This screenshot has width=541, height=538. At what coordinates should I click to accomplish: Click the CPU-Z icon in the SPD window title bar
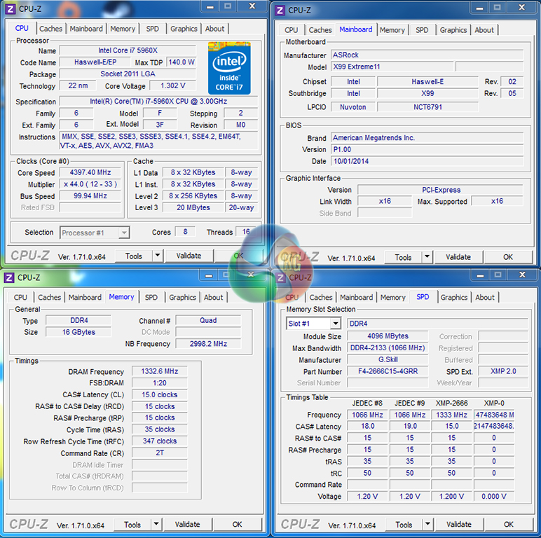(x=280, y=277)
